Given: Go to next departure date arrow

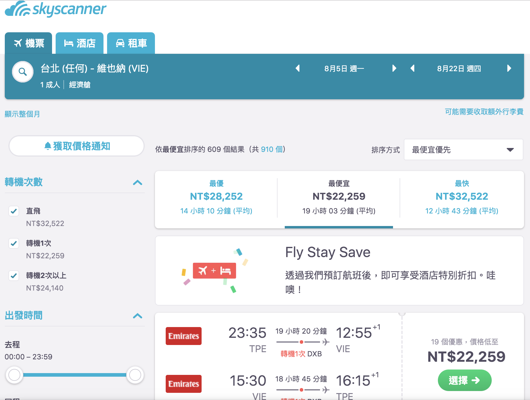Looking at the screenshot, I should click(394, 68).
